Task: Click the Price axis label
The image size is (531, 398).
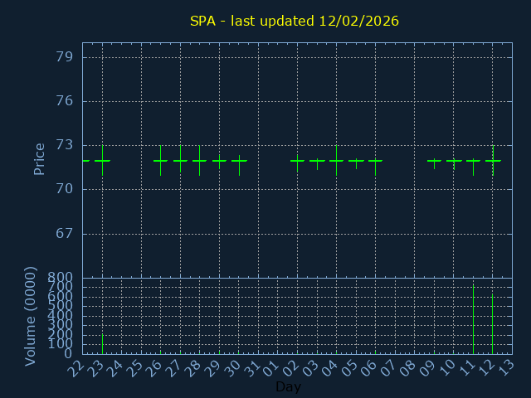Action: (39, 158)
